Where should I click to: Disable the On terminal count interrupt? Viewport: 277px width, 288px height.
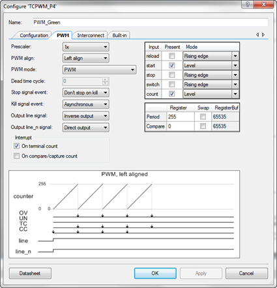coord(16,146)
